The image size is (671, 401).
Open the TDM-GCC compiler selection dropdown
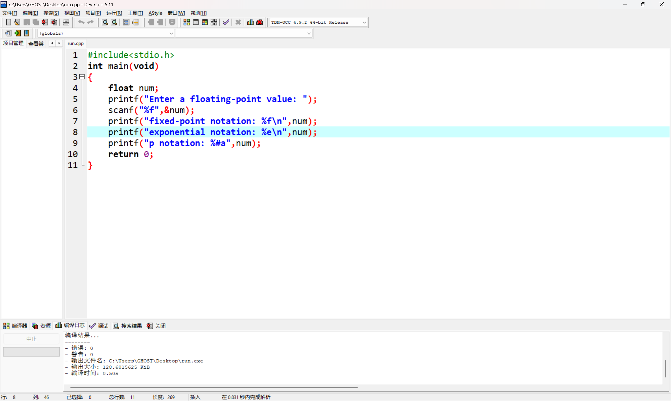point(364,23)
